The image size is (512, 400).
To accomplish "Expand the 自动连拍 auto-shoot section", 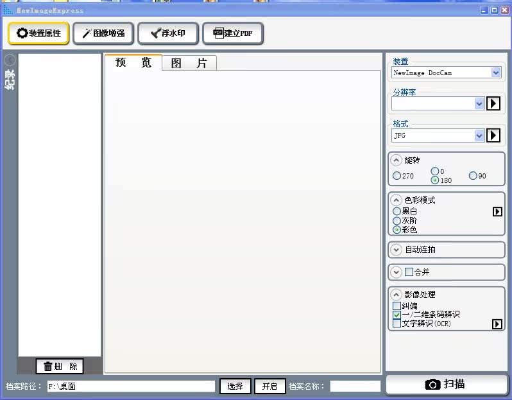I will [396, 250].
